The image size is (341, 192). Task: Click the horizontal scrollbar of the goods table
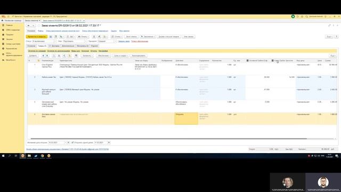pos(168,139)
